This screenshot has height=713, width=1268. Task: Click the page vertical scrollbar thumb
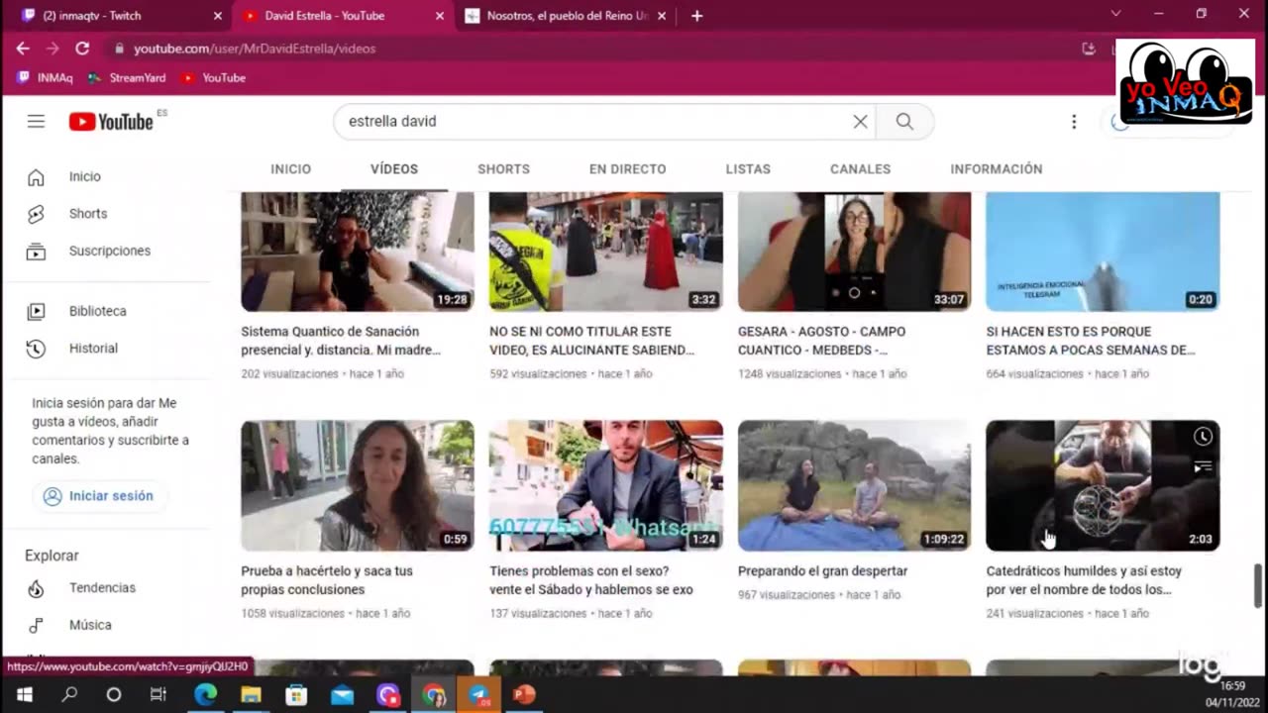click(1259, 585)
